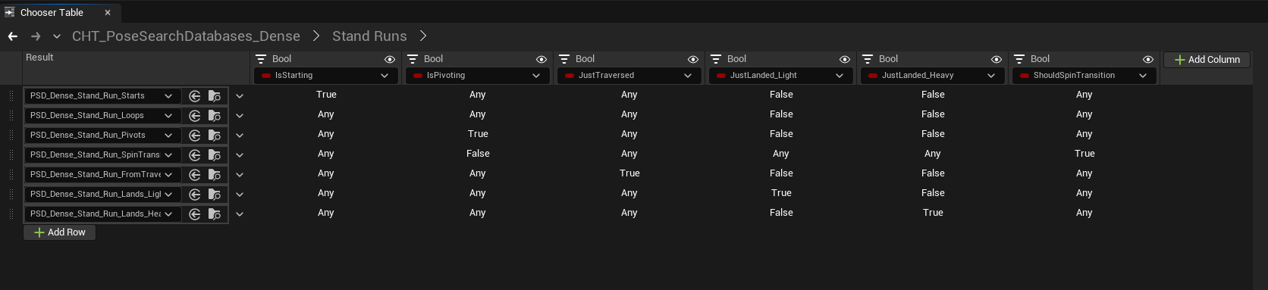Viewport: 1268px width, 290px height.
Task: Browse to Stand_Run_Loops asset in content browser
Action: (x=215, y=116)
